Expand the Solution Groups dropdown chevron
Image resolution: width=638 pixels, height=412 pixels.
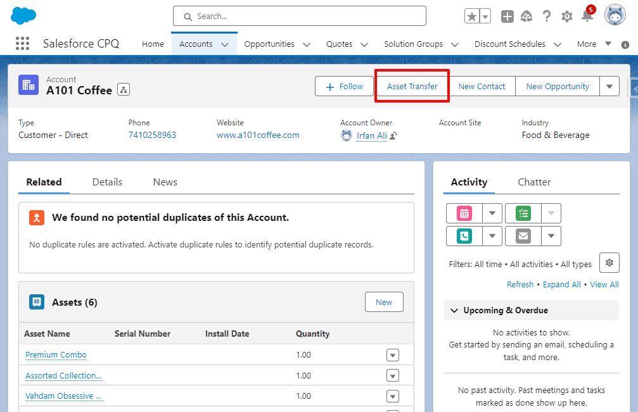pos(455,44)
